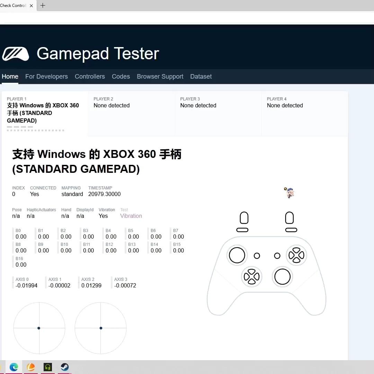Click the D-pad on the controller diagram
Screen dimensions: 374x374
tap(252, 276)
